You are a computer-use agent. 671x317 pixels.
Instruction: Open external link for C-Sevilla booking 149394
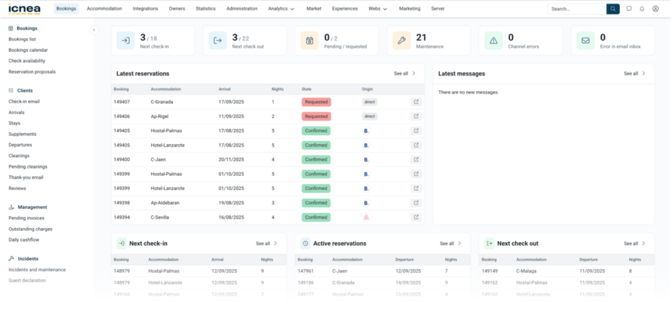point(415,217)
